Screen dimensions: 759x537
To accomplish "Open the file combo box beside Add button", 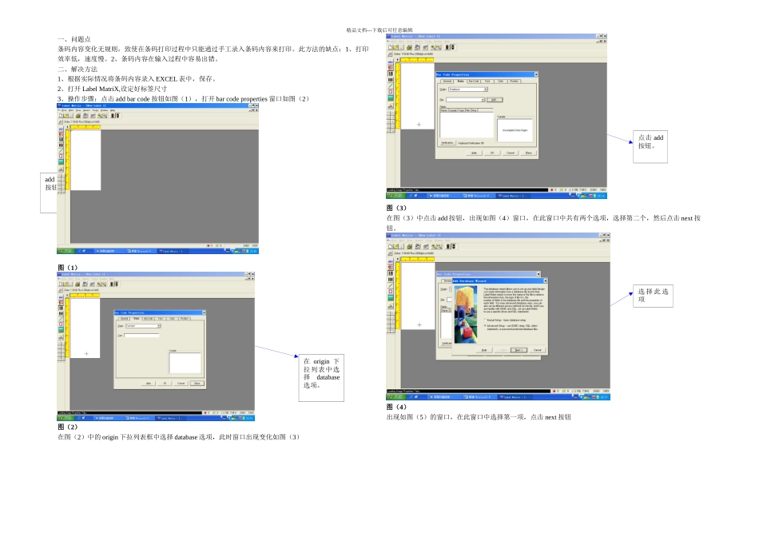I will click(x=466, y=100).
